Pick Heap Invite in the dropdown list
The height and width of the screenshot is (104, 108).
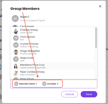[53, 59]
